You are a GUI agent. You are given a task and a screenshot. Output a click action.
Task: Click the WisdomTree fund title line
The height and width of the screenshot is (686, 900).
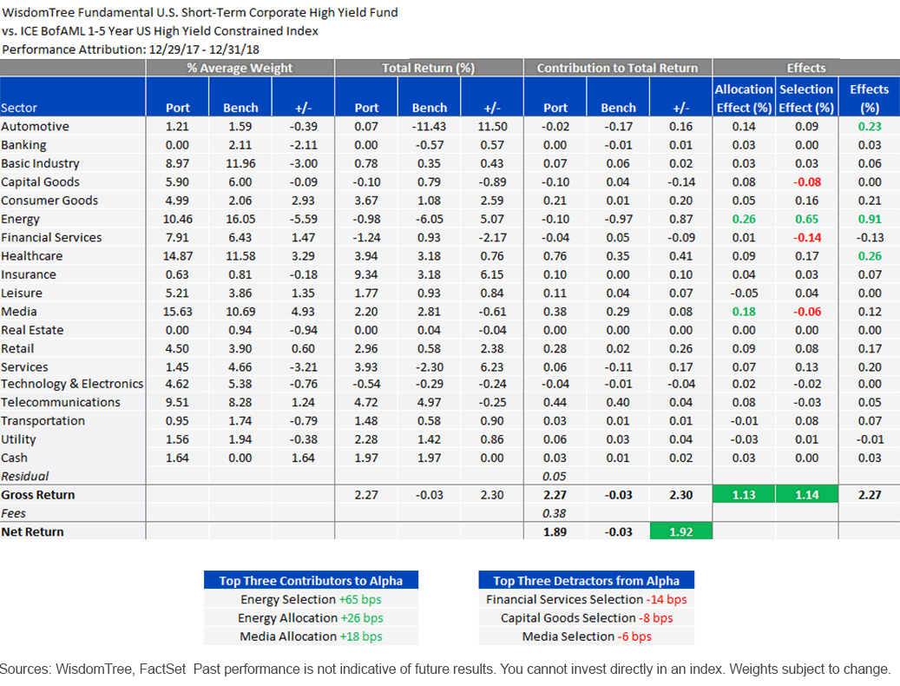[x=200, y=13]
